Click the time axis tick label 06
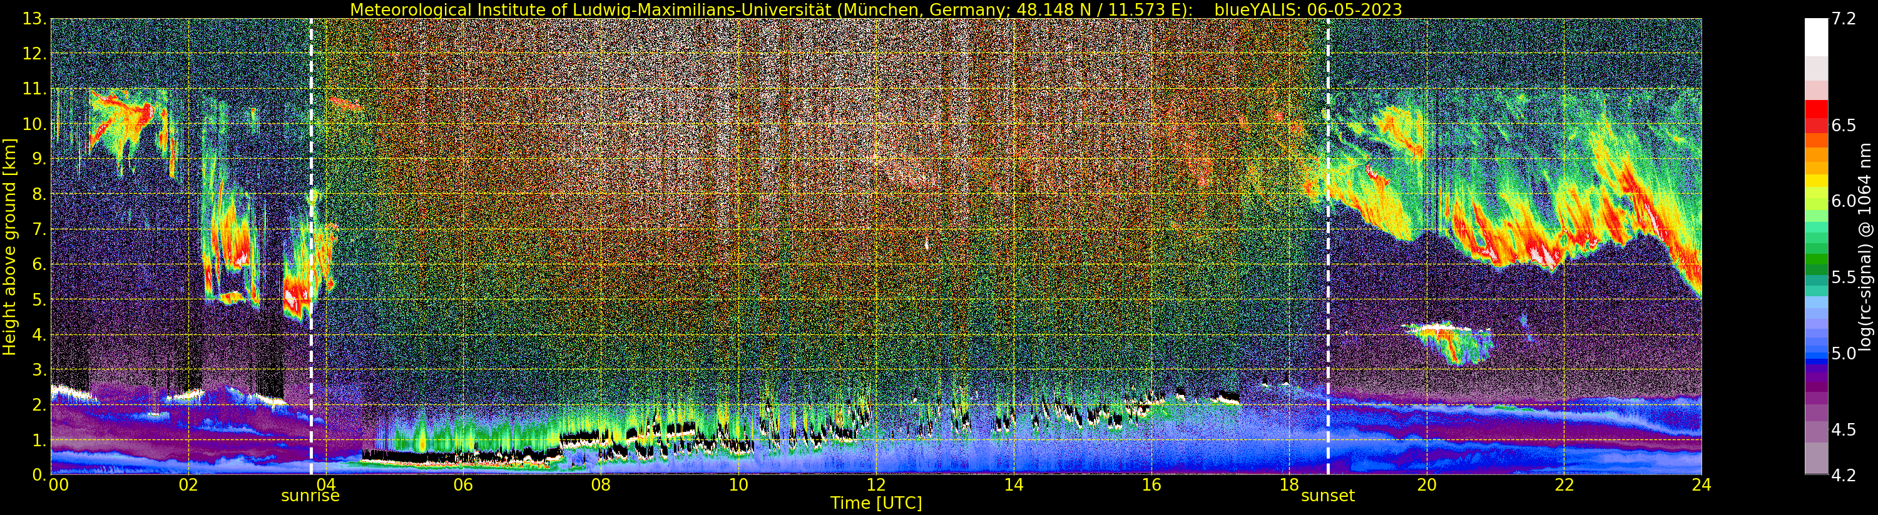 click(463, 484)
